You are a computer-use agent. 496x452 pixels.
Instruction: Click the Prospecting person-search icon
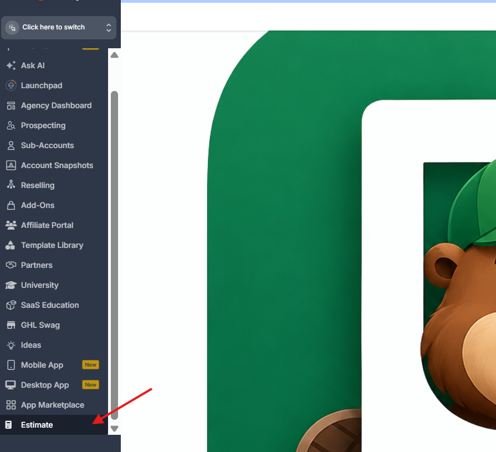tap(11, 125)
